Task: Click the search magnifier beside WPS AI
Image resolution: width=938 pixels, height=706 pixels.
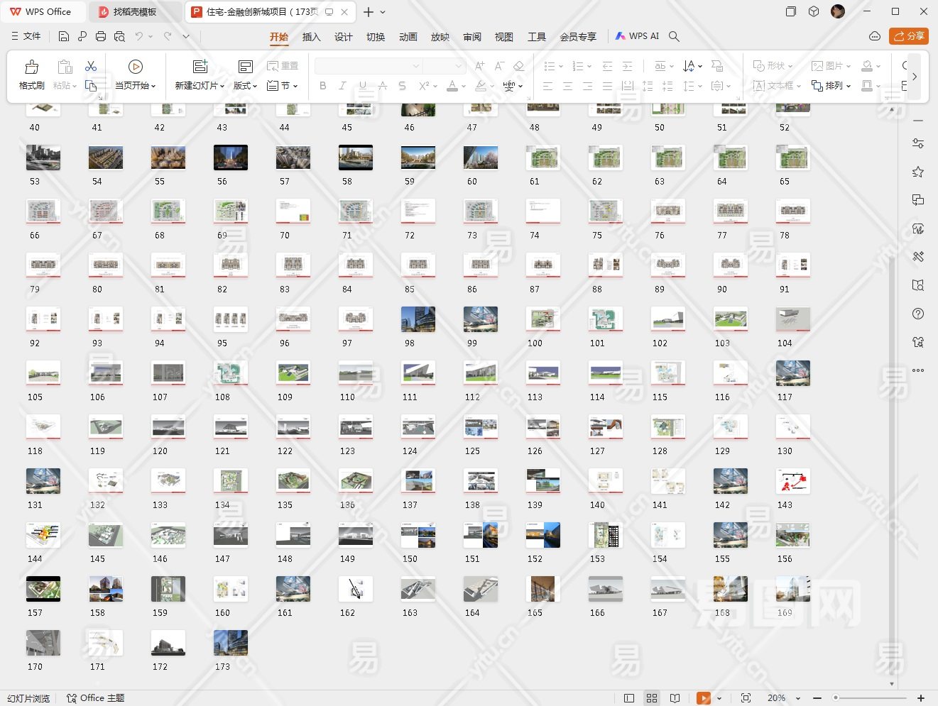Action: 674,36
